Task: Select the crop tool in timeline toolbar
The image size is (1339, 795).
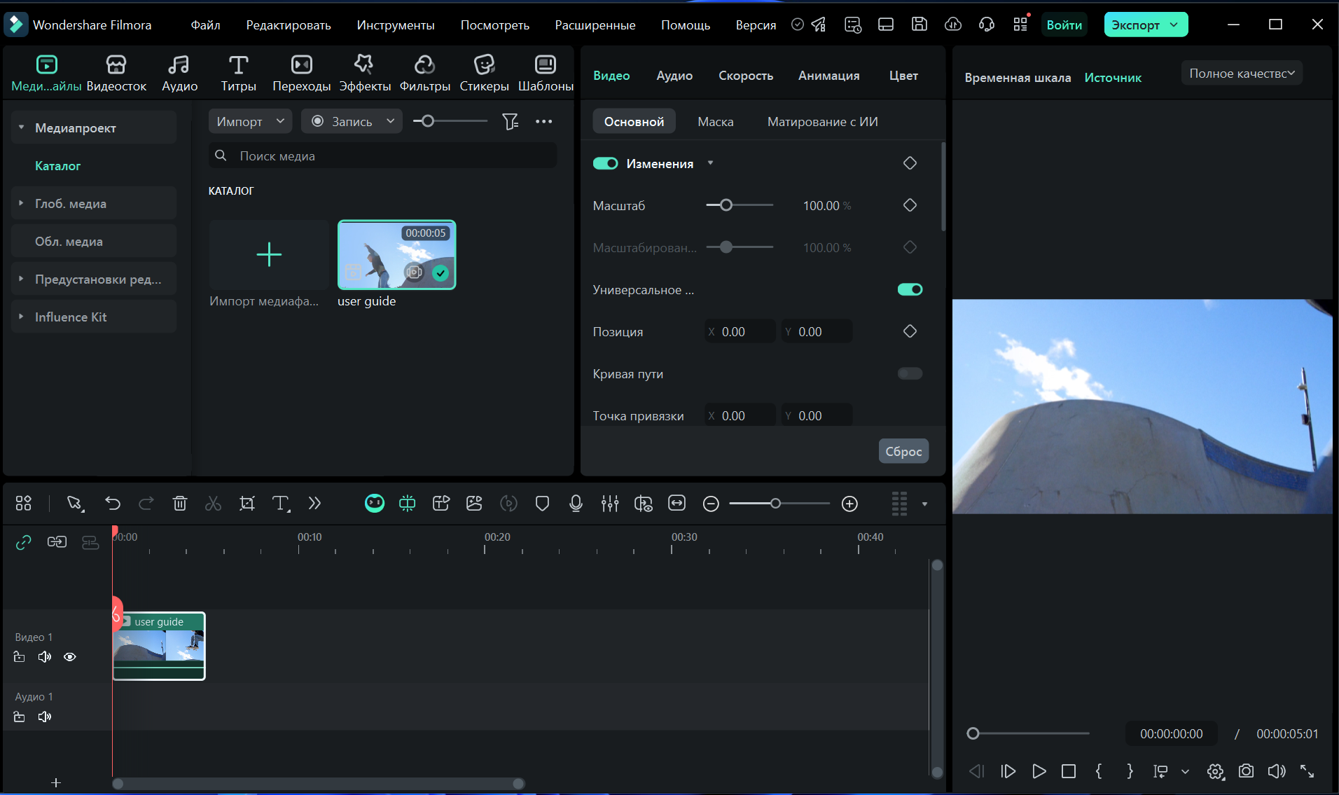Action: point(247,503)
